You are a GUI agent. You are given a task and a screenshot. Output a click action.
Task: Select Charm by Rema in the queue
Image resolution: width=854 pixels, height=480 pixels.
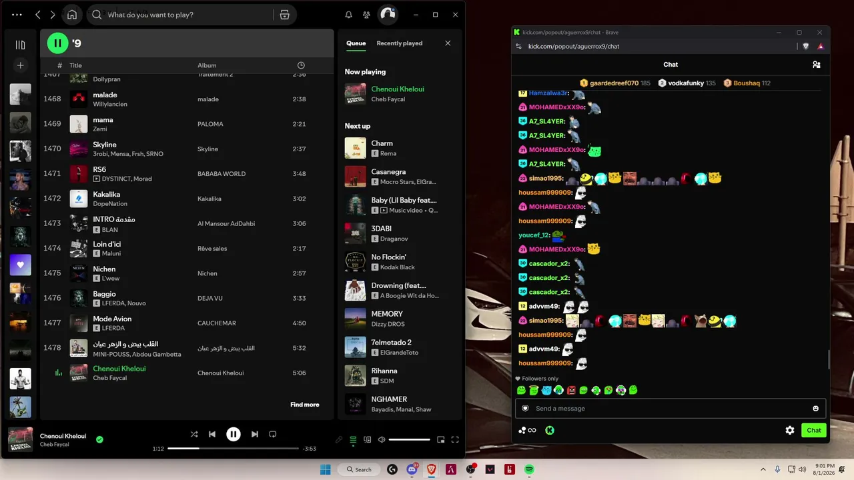pyautogui.click(x=400, y=148)
